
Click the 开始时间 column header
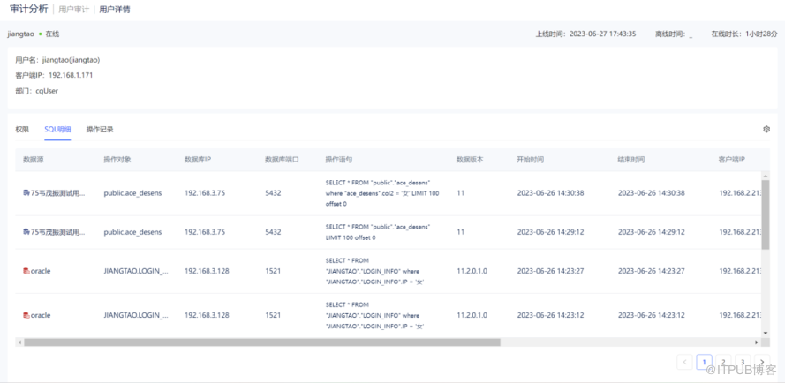531,160
